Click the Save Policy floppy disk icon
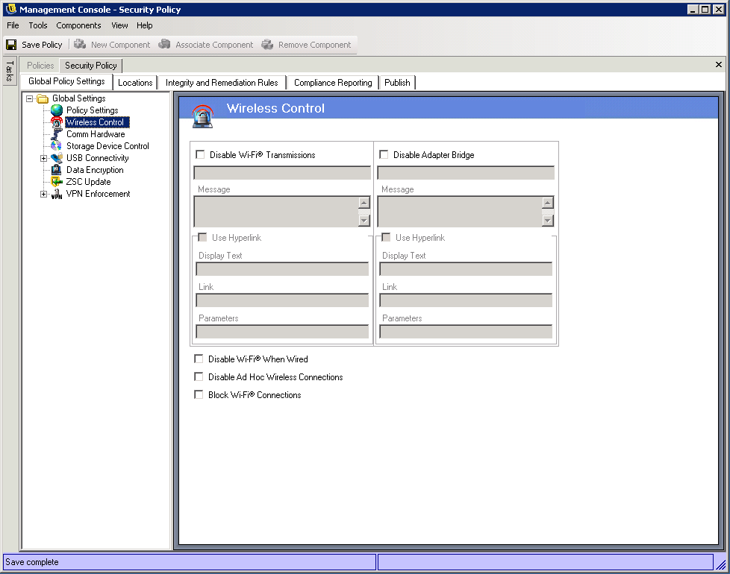Viewport: 730px width, 574px height. 11,45
